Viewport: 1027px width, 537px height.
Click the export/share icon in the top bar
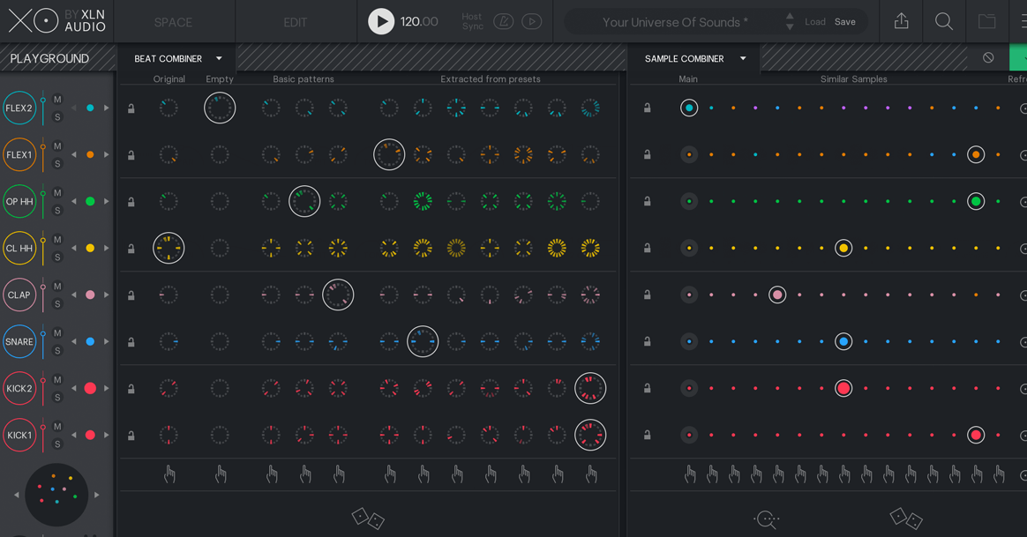point(901,19)
